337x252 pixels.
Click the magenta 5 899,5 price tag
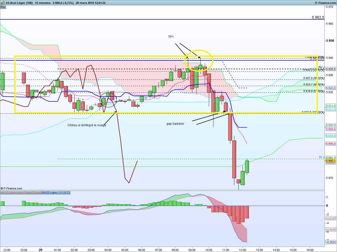click(331, 129)
